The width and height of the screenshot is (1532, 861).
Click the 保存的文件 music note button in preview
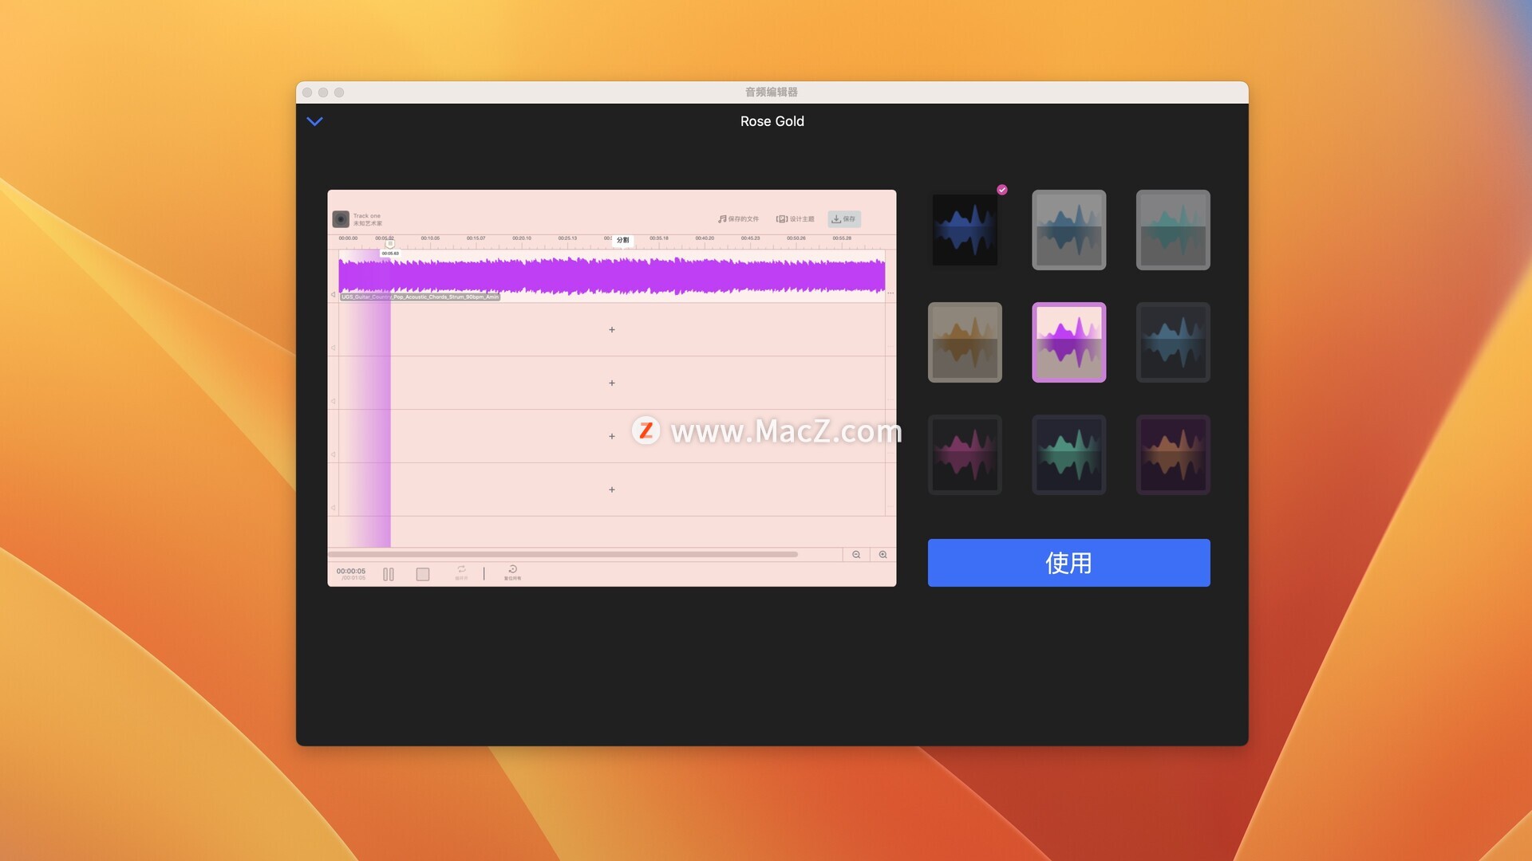[x=738, y=218]
